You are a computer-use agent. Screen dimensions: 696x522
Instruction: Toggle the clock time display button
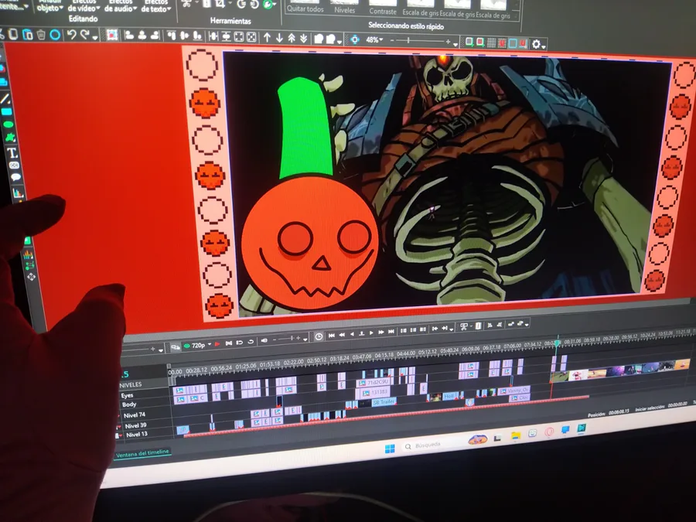319,337
